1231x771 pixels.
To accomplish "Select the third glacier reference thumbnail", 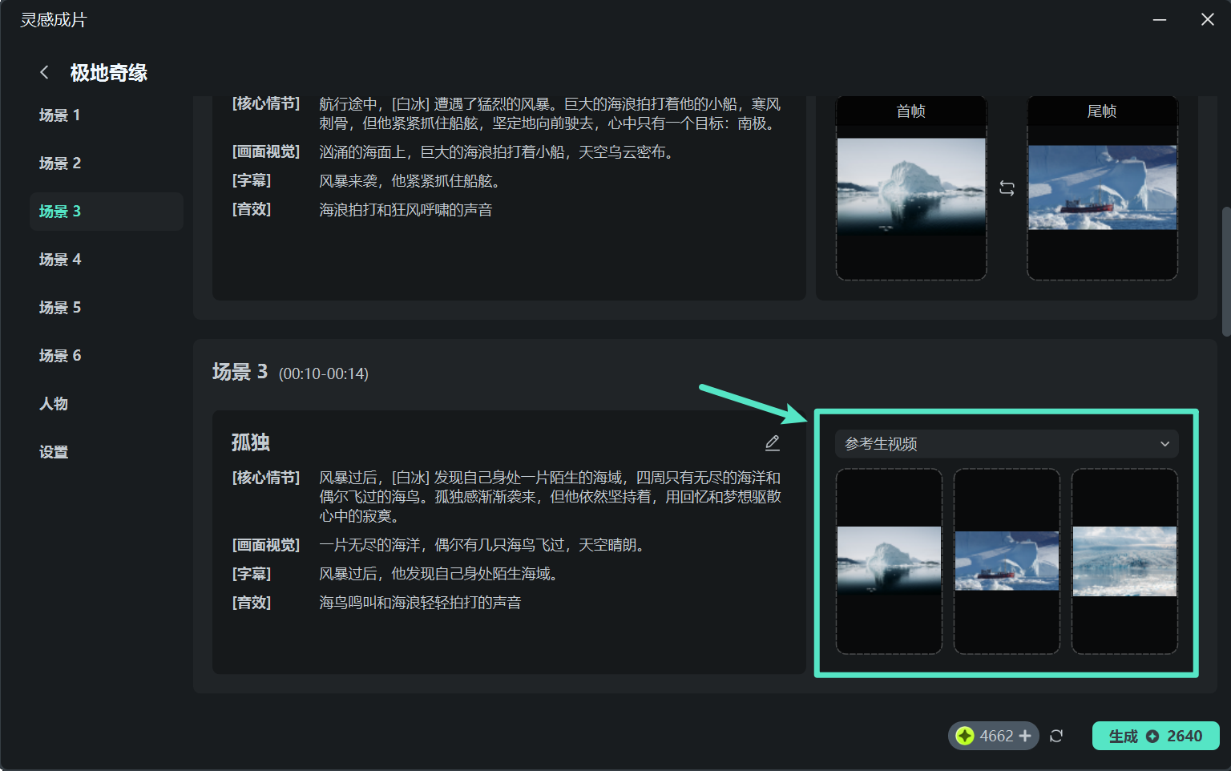I will pyautogui.click(x=1124, y=561).
